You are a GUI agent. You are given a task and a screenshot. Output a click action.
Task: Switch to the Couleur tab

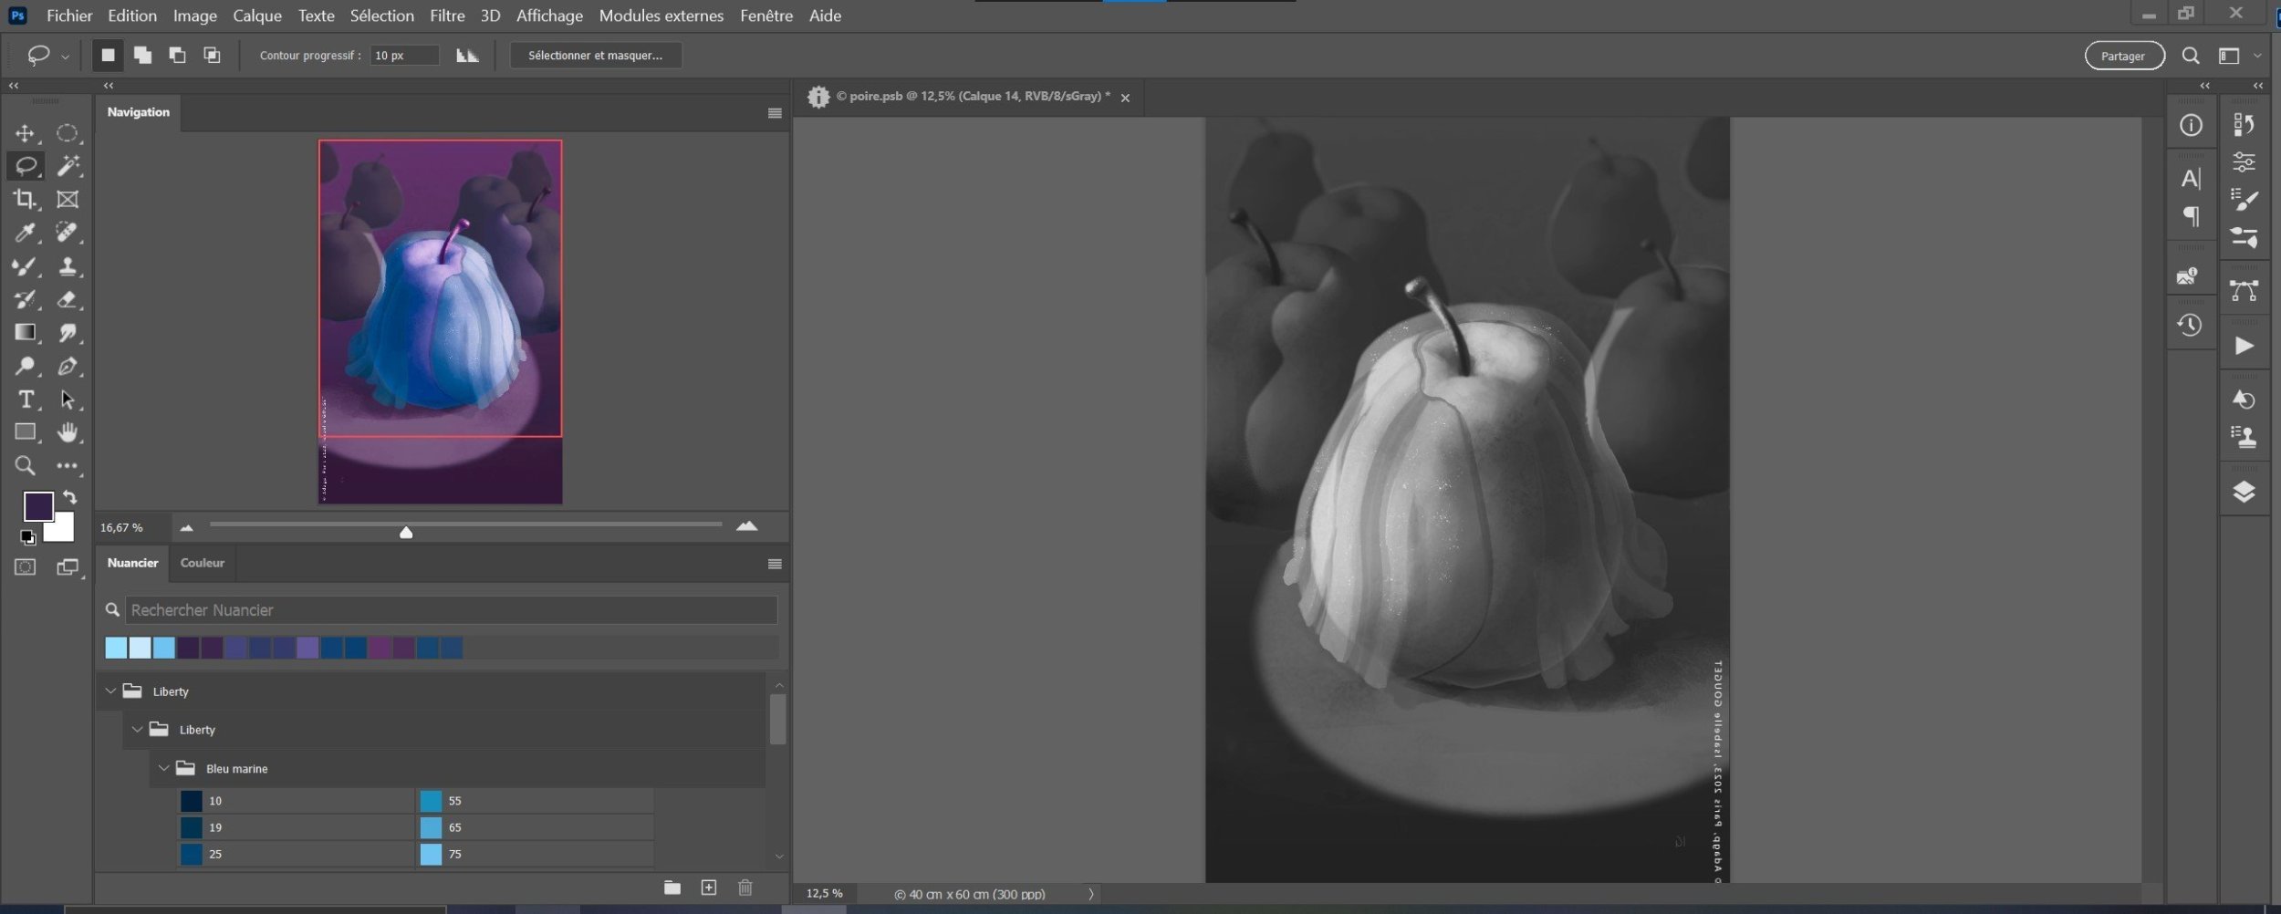click(202, 563)
